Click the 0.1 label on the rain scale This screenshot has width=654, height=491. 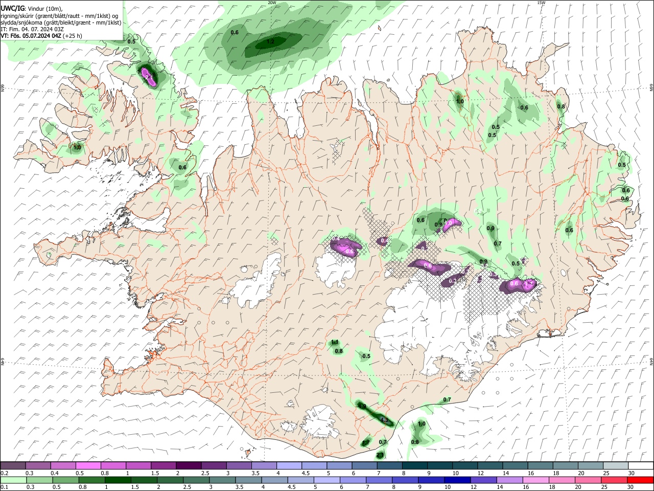5,487
